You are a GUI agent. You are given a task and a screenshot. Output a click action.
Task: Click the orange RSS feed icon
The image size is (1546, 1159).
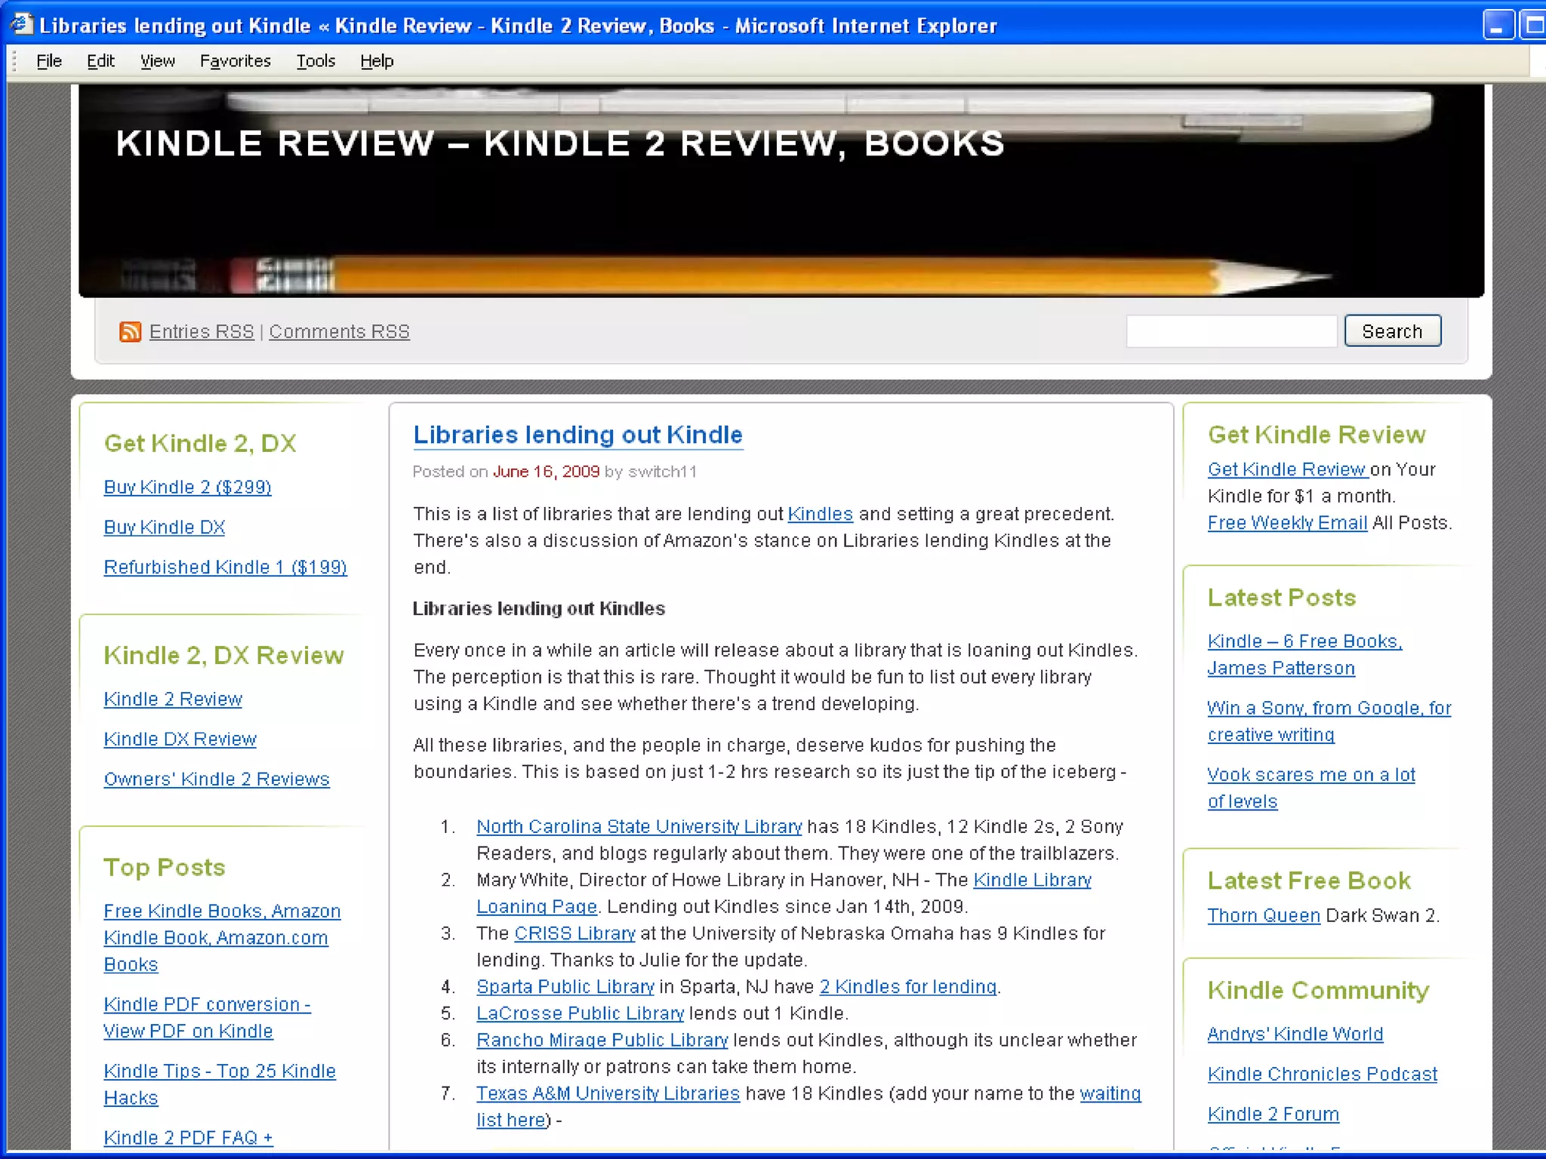[130, 332]
